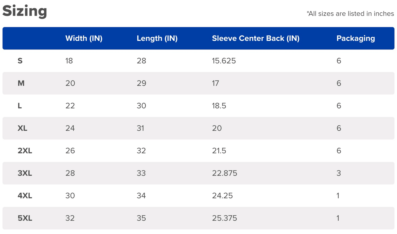Click the L size row label
The height and width of the screenshot is (234, 397).
coord(20,106)
